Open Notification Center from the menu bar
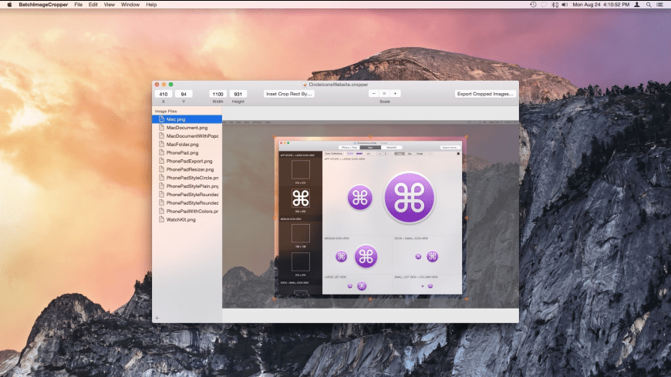The width and height of the screenshot is (671, 377). (661, 5)
